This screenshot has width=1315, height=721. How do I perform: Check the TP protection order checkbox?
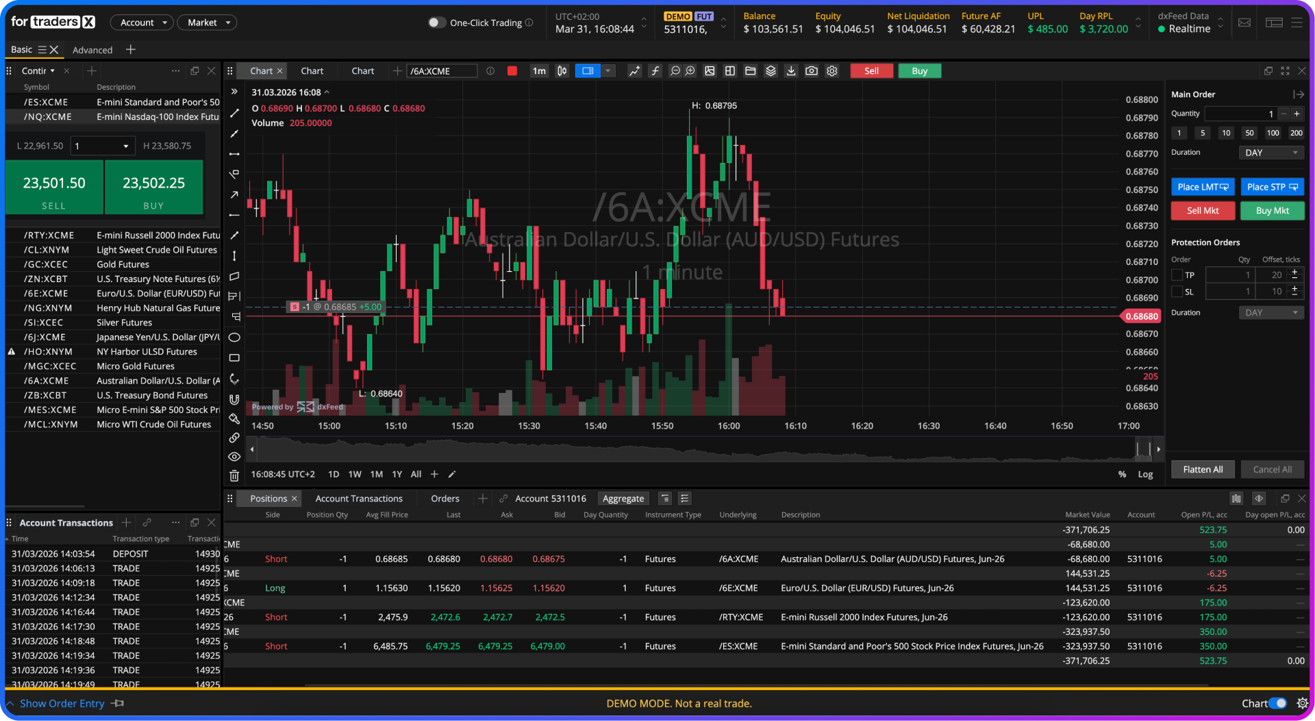[x=1177, y=275]
